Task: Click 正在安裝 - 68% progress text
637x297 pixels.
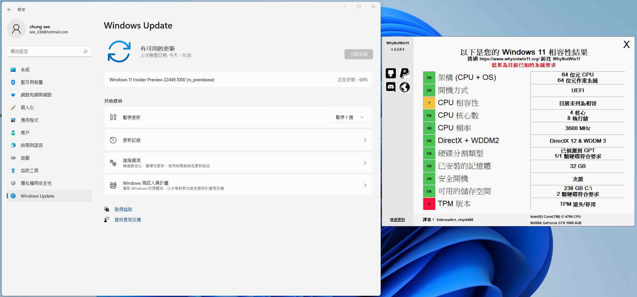Action: click(353, 80)
